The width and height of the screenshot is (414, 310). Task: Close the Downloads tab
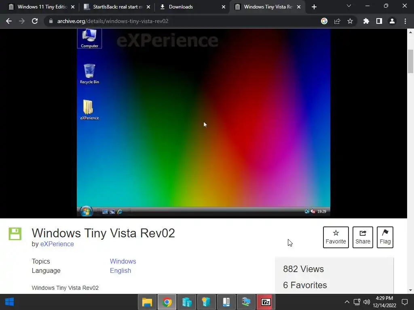point(224,7)
